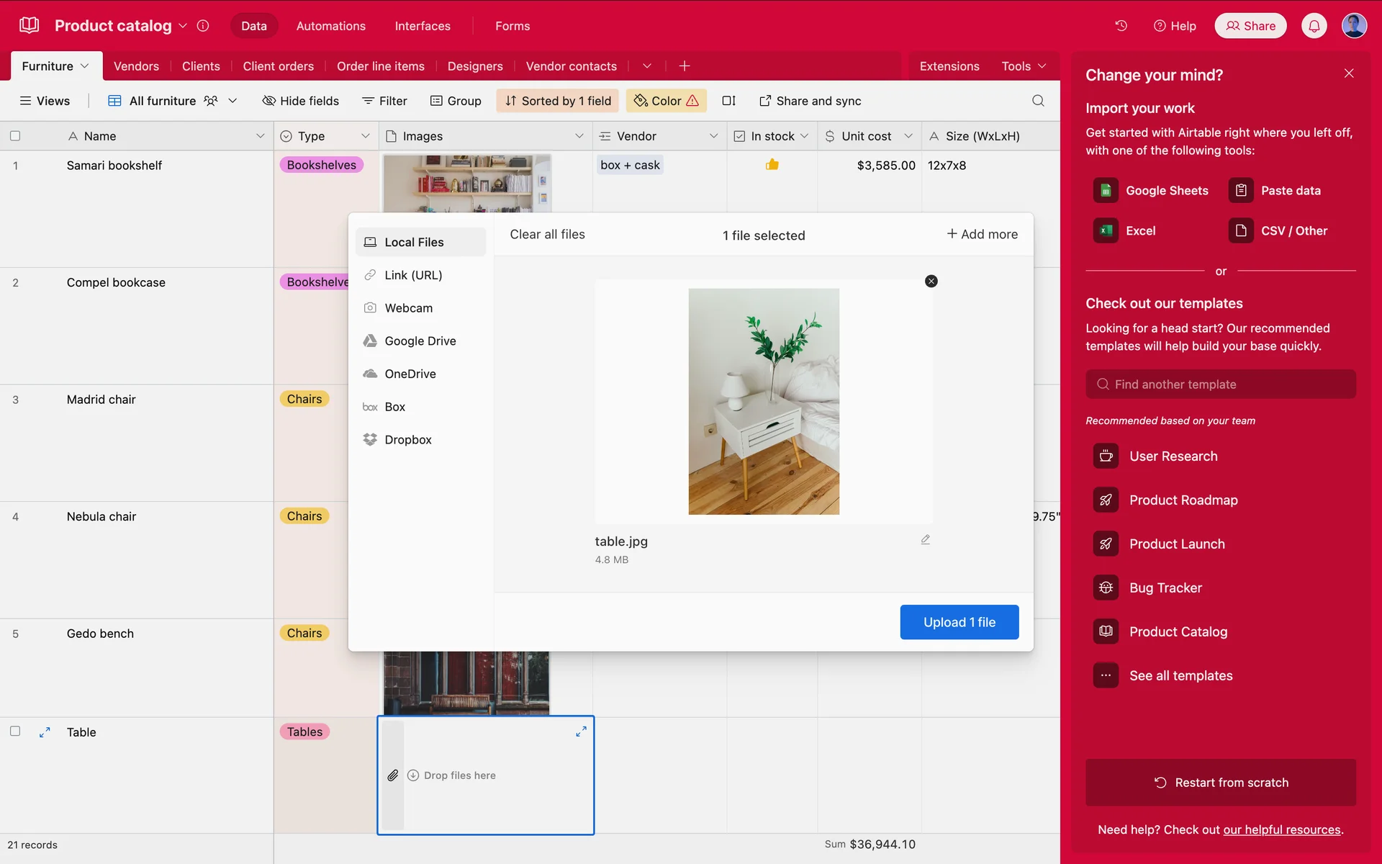Expand the Tools menu chevron

point(1042,66)
